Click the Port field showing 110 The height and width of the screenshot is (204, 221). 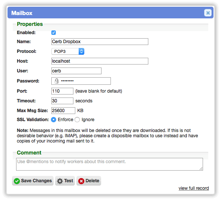62,91
